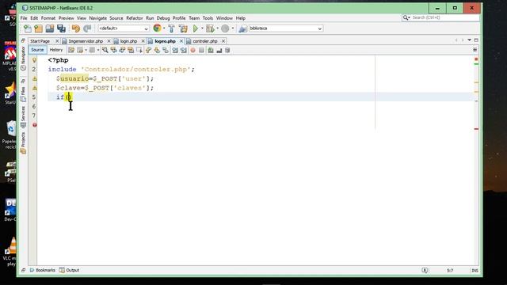Run the project with green play icon
The width and height of the screenshot is (507, 285).
point(196,28)
